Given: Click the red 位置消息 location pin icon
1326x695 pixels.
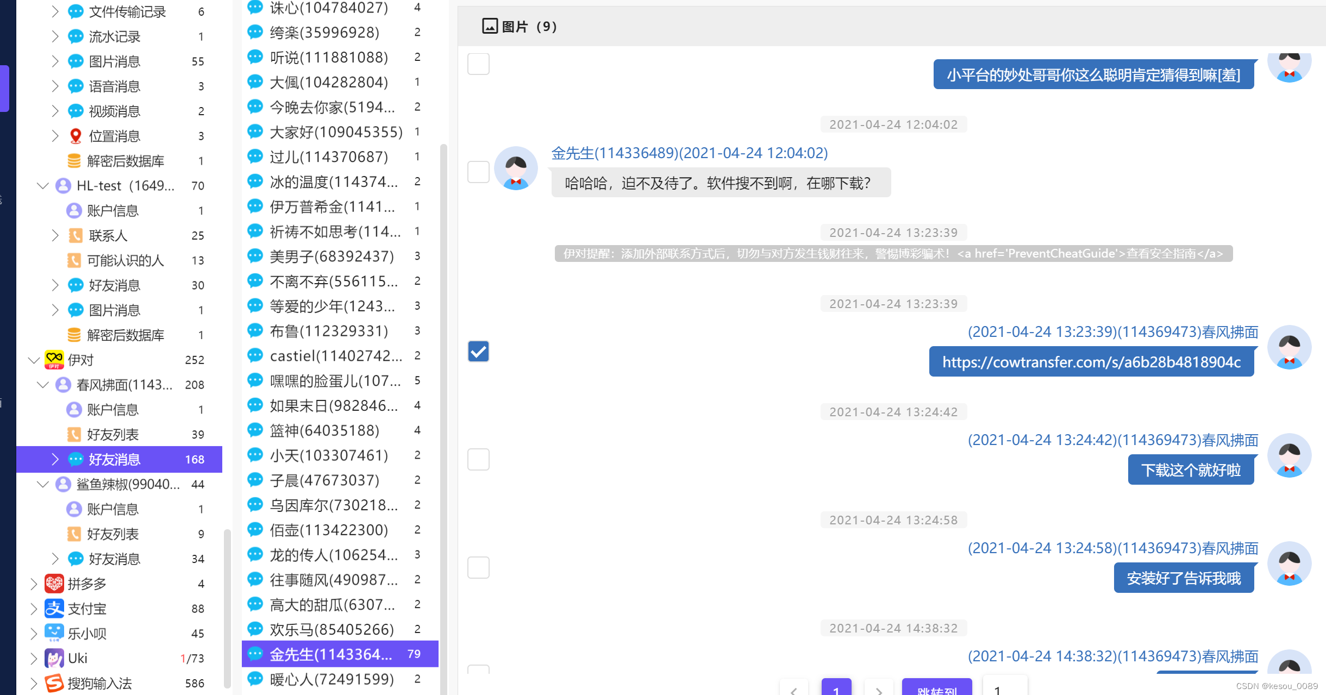Looking at the screenshot, I should [x=76, y=136].
